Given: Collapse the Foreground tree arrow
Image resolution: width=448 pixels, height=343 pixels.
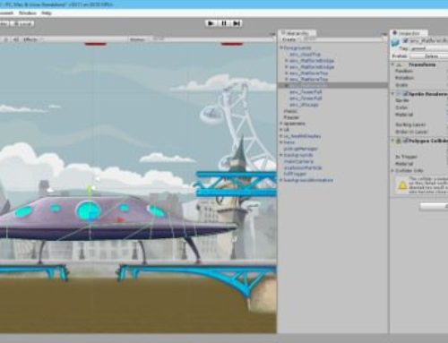Looking at the screenshot, I should pyautogui.click(x=281, y=47).
